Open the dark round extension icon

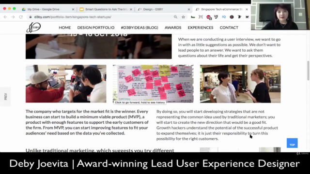pyautogui.click(x=232, y=17)
